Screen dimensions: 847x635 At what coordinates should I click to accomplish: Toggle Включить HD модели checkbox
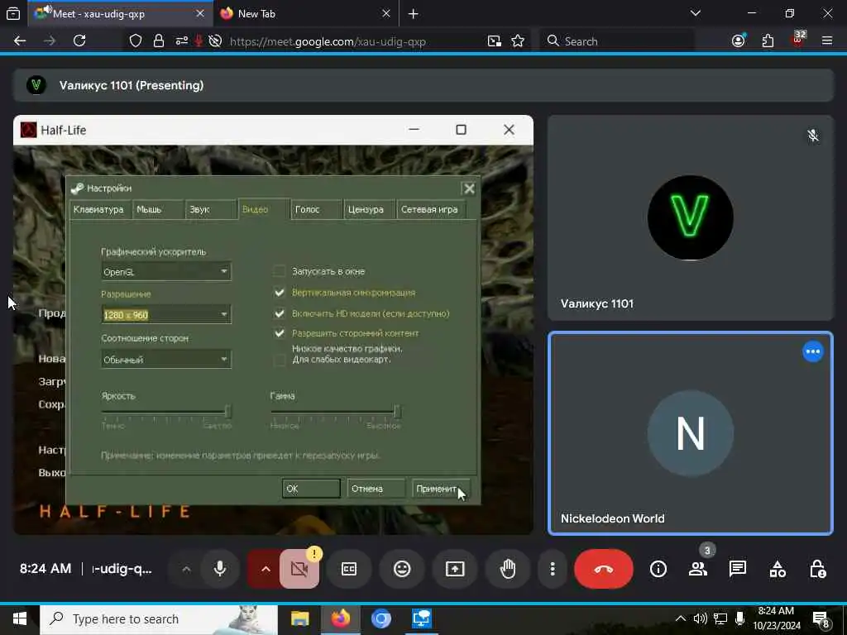[280, 313]
